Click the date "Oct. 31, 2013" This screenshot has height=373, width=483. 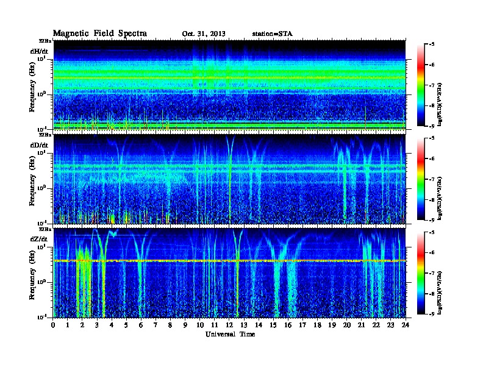pos(204,34)
